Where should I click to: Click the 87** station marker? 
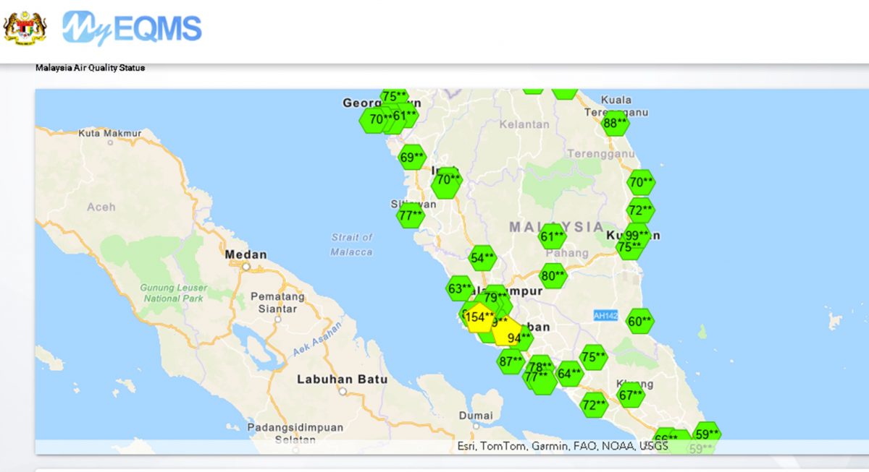pos(511,361)
